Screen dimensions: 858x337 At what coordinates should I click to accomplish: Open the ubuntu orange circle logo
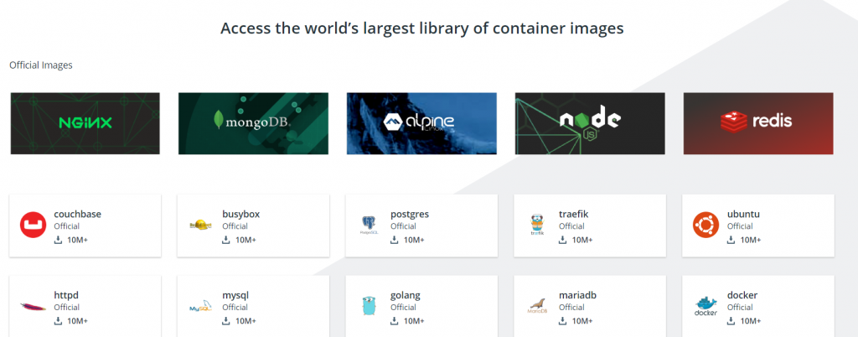point(706,226)
